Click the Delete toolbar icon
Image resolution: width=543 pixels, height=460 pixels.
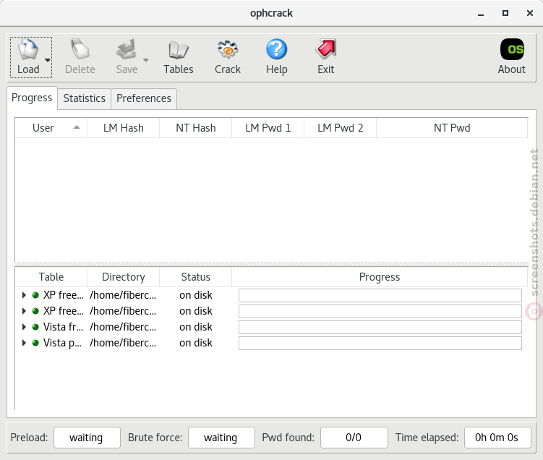point(80,49)
